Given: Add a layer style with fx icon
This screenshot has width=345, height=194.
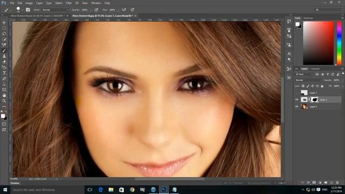Looking at the screenshot, I should point(308,183).
